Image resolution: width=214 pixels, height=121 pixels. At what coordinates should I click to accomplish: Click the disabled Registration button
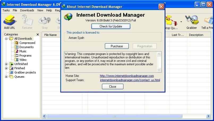[145, 46]
